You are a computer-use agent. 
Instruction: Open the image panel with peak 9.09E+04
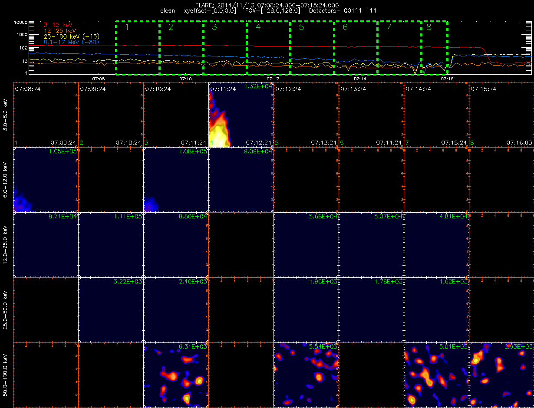point(241,180)
